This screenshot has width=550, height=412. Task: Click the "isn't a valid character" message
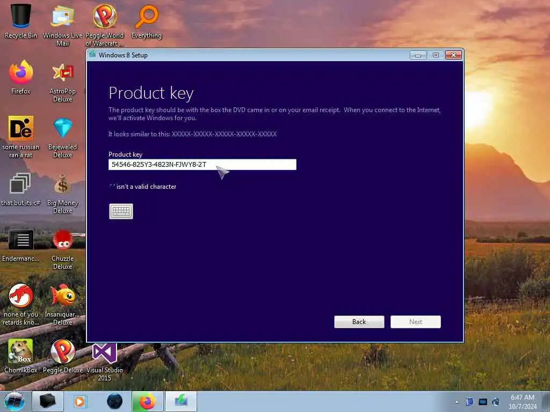[143, 187]
